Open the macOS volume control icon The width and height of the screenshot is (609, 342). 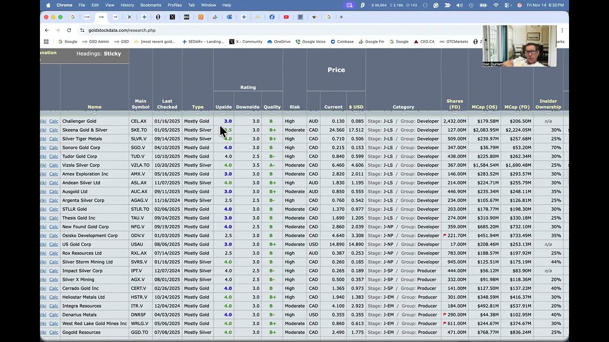tap(459, 5)
